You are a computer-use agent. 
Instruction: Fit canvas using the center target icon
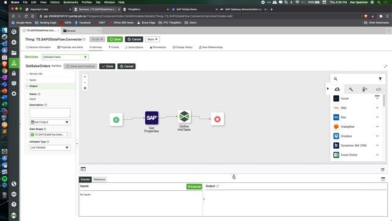point(85,88)
